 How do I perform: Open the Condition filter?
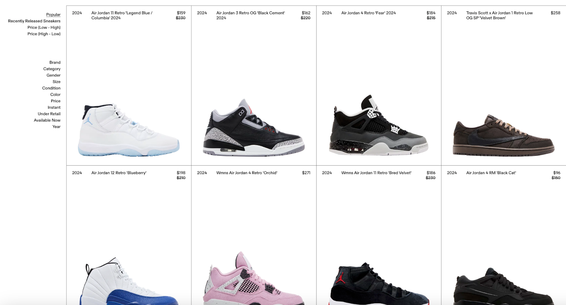(x=51, y=88)
